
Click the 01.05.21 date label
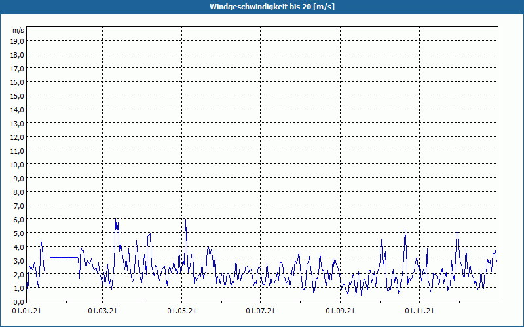click(x=182, y=311)
